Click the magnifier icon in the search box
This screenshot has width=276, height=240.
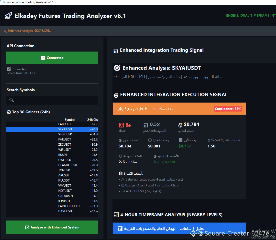[x=12, y=100]
